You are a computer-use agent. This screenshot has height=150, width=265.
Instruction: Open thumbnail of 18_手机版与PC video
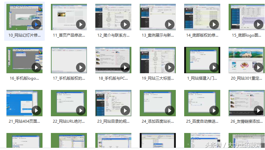point(113,60)
